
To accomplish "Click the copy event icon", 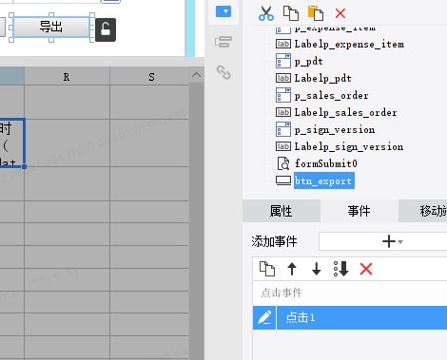I will point(267,269).
